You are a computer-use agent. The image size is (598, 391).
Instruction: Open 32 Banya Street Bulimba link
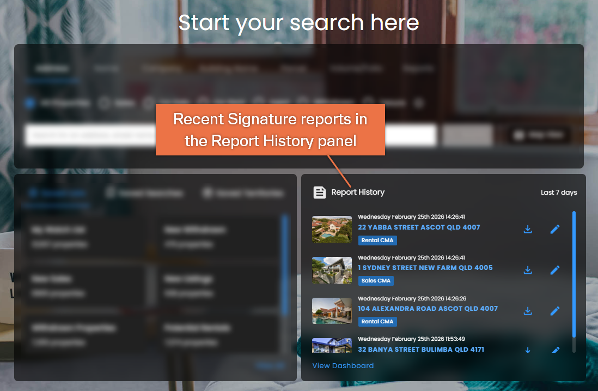[x=420, y=350]
